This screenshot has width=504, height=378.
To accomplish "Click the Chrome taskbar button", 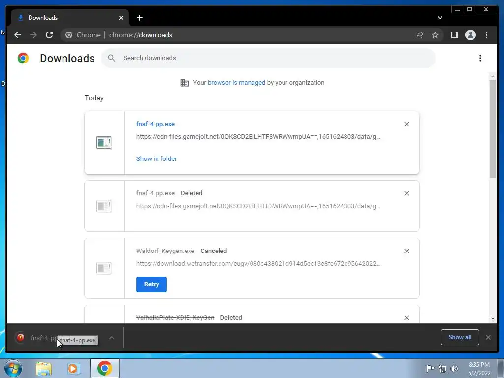I will tap(104, 368).
